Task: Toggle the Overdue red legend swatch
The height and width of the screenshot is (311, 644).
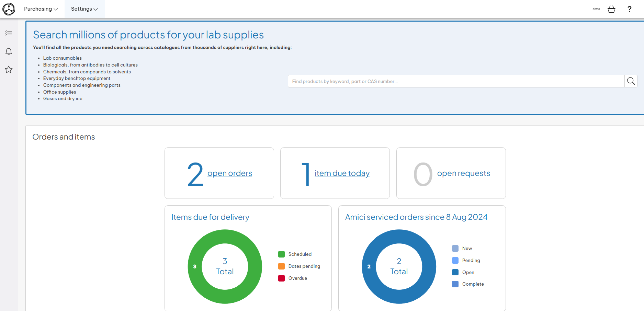Action: tap(281, 278)
